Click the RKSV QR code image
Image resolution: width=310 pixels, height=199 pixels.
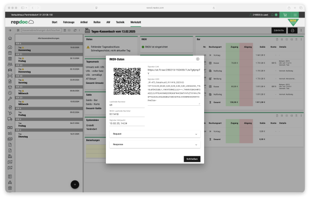pyautogui.click(x=127, y=80)
